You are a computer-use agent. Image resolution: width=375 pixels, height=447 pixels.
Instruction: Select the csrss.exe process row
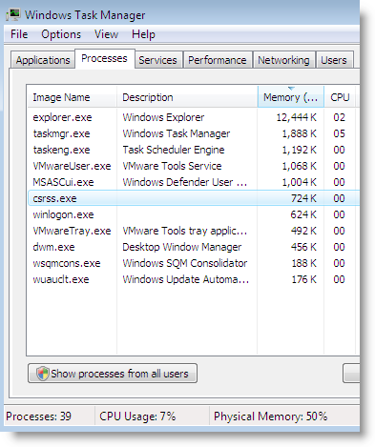[194, 198]
